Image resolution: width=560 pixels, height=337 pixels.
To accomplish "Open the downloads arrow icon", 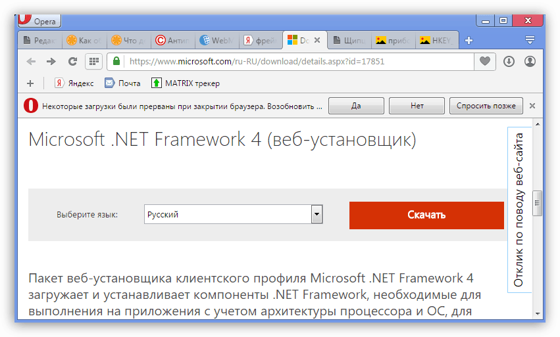I will point(509,61).
